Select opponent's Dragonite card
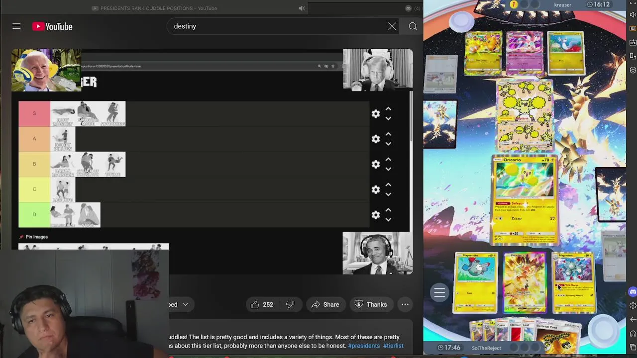Screen dimensions: 637x358 [x=484, y=53]
